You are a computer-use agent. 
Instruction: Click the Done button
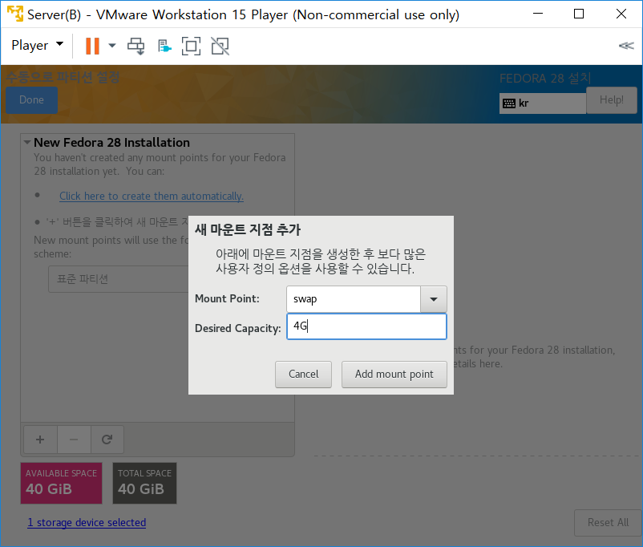[31, 100]
